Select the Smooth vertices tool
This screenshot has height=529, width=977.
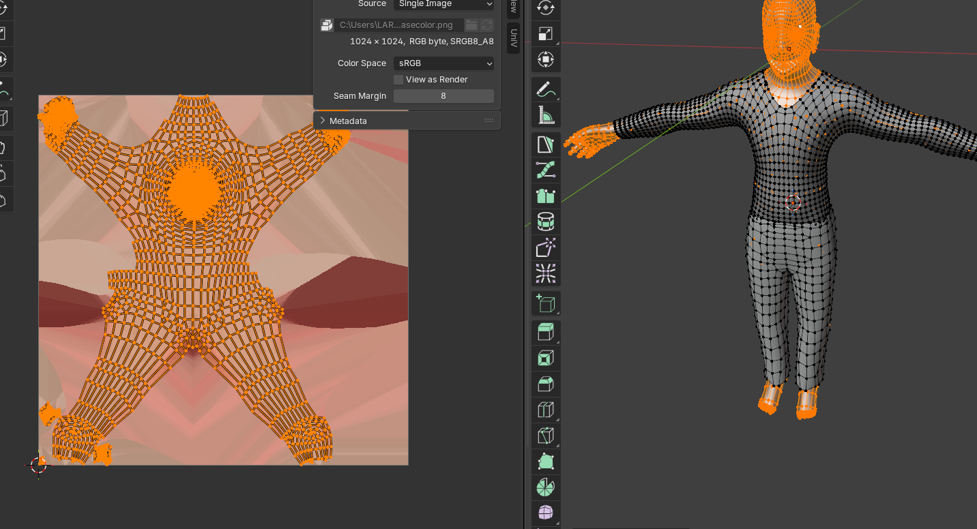pos(546,512)
